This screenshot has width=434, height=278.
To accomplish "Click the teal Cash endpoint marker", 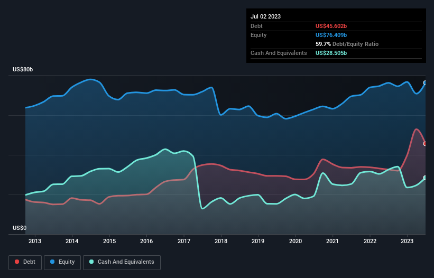I will (x=425, y=178).
